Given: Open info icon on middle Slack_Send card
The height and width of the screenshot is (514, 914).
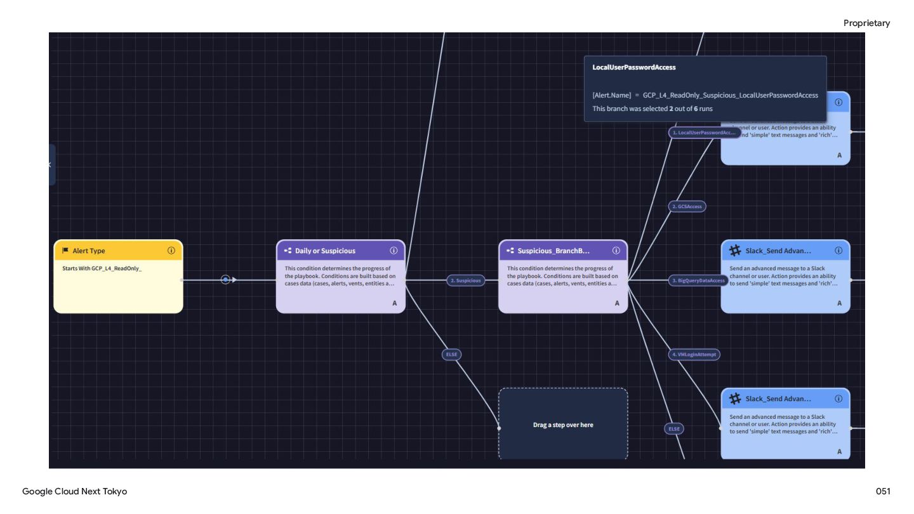Looking at the screenshot, I should coord(838,251).
